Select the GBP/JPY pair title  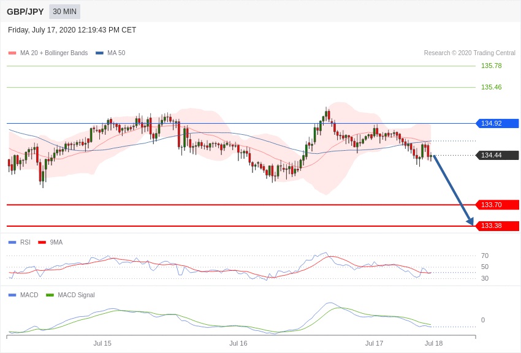pyautogui.click(x=25, y=12)
